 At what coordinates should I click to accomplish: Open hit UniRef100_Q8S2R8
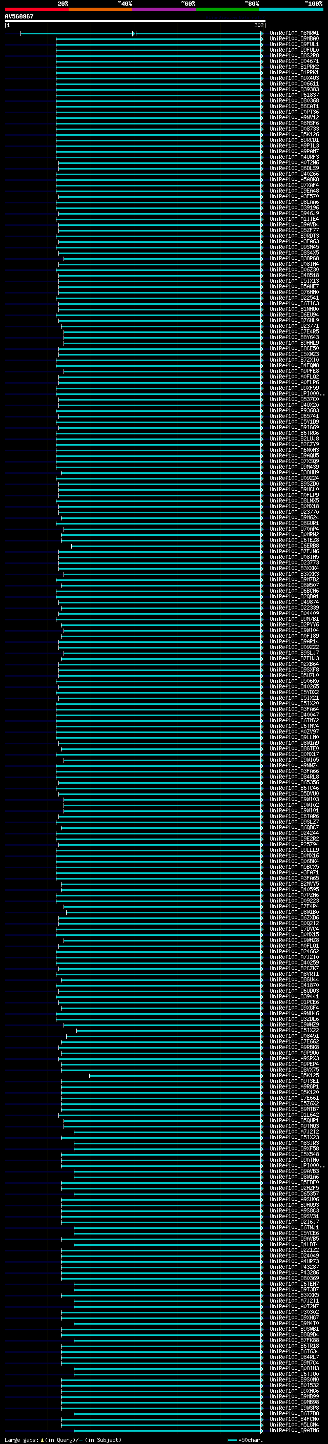[294, 55]
